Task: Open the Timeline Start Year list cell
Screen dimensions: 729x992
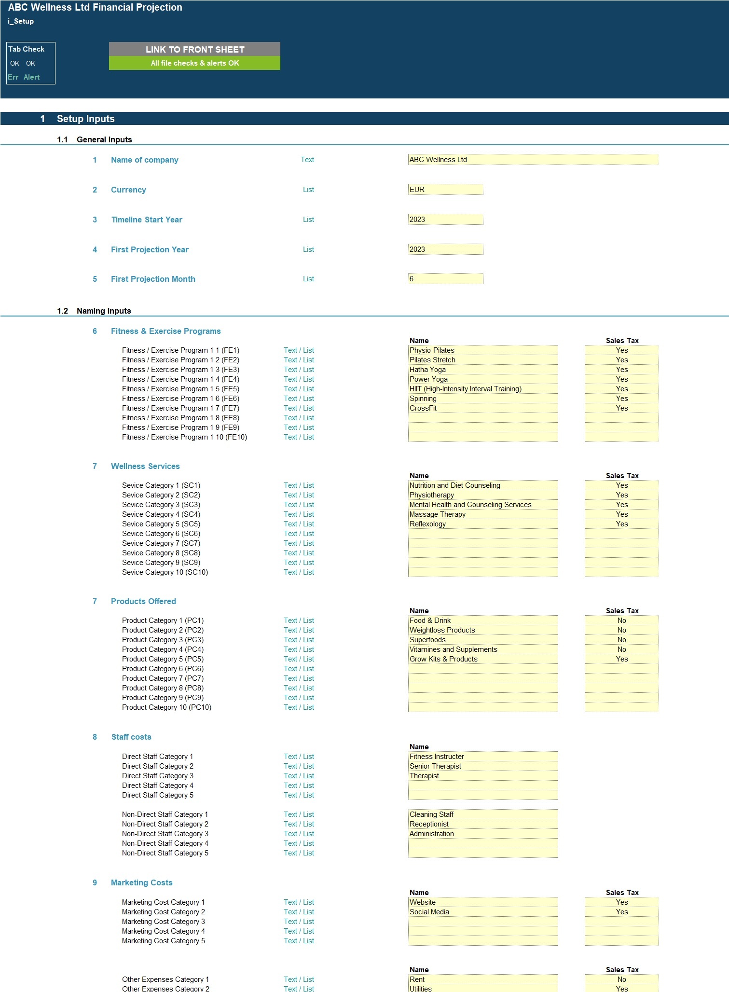Action: point(445,220)
